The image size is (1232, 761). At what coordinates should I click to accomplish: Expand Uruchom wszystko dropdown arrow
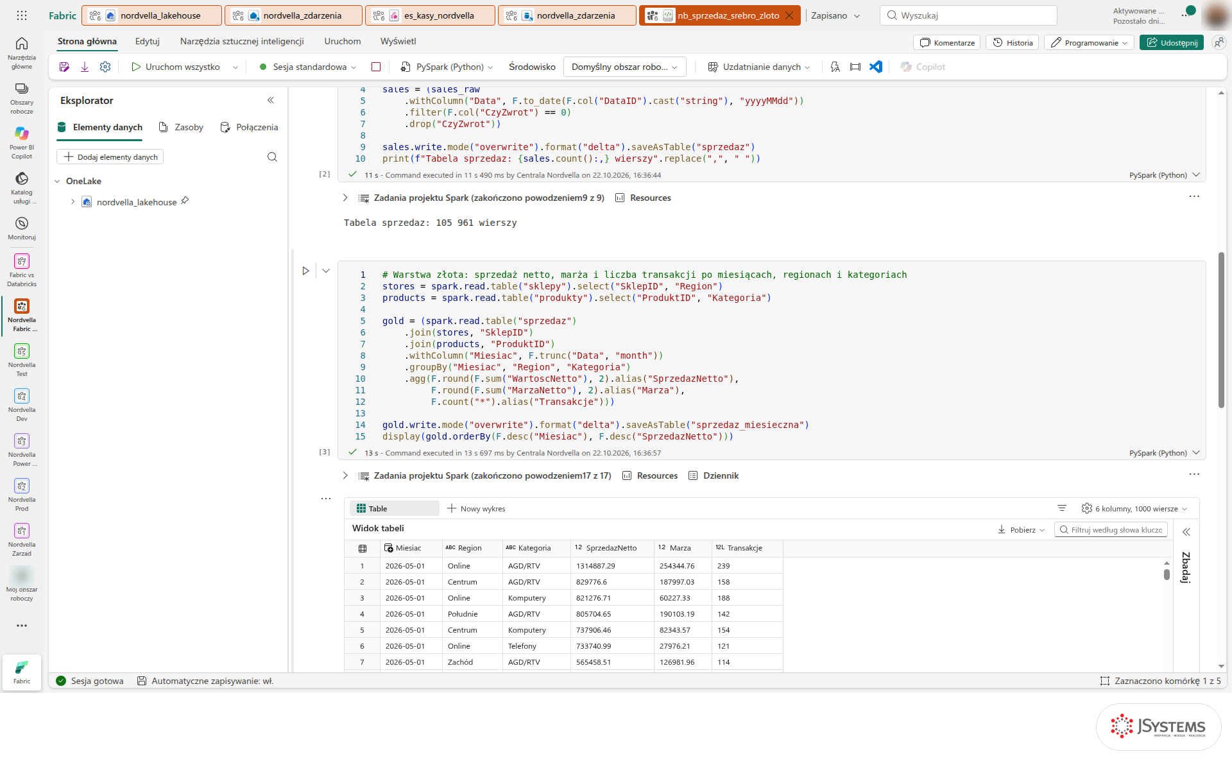[x=235, y=67]
